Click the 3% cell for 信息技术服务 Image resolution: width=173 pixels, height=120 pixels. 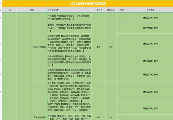111,47
